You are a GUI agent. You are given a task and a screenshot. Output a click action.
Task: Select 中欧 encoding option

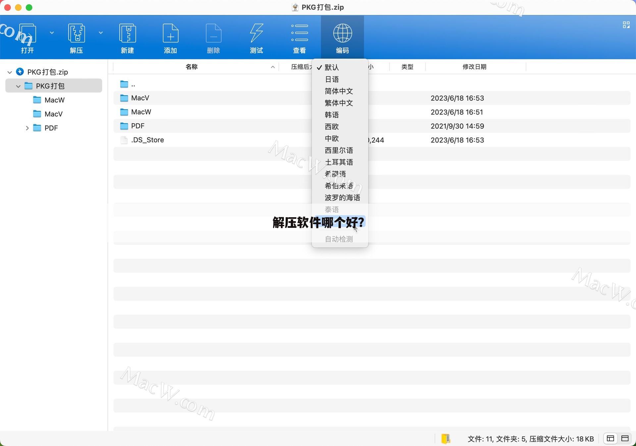(x=340, y=139)
